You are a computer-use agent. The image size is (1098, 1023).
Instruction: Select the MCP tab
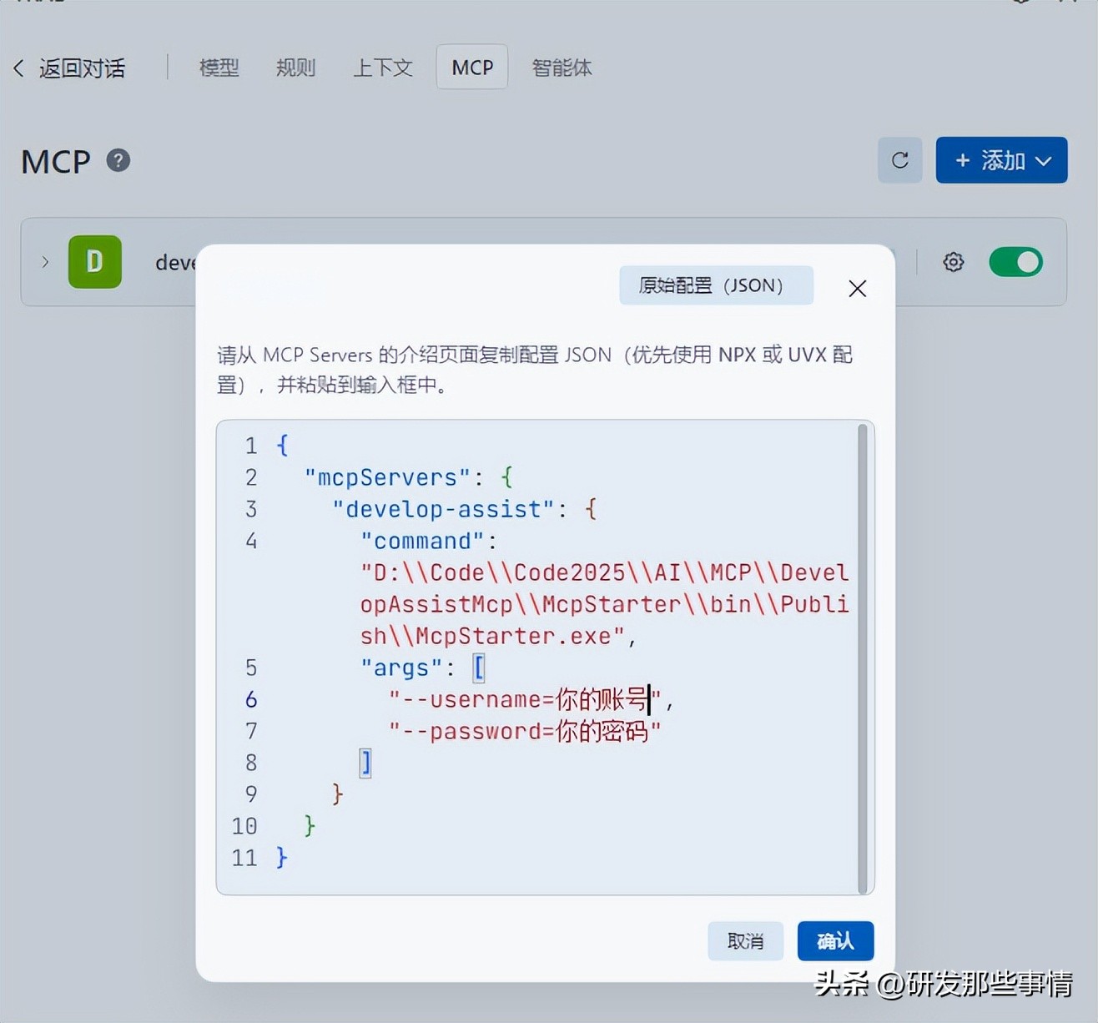tap(472, 67)
